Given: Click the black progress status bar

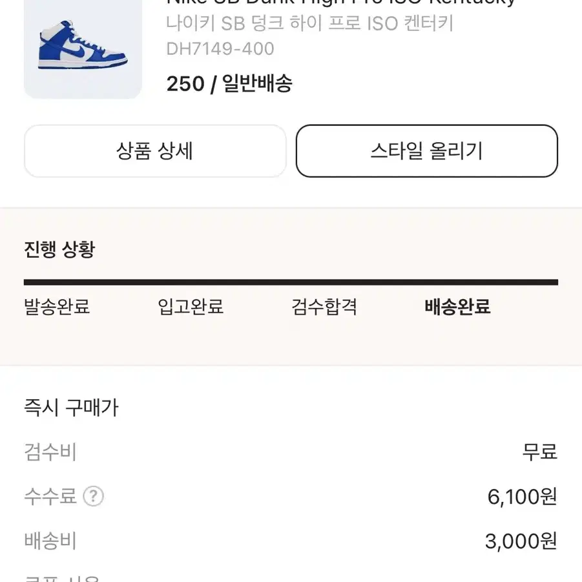Looking at the screenshot, I should [291, 282].
